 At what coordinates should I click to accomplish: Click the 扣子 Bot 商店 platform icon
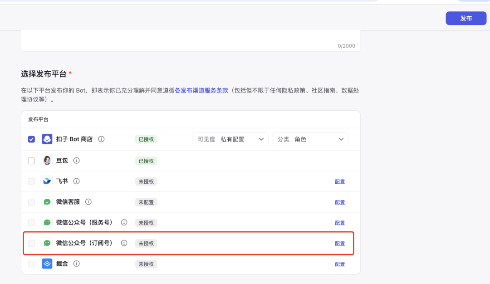47,139
